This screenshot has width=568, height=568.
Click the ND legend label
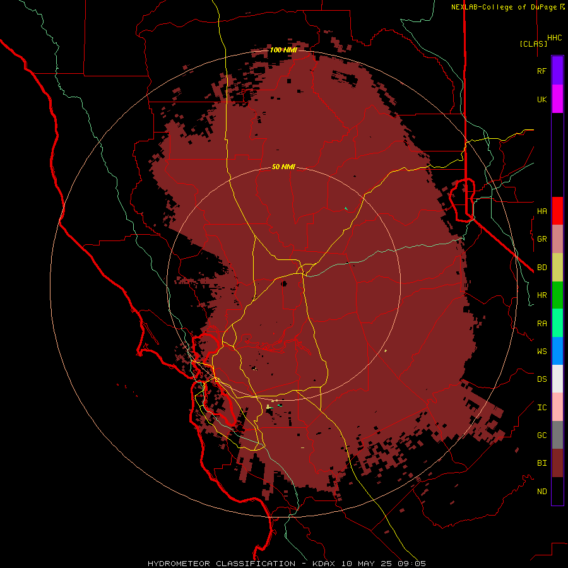(541, 492)
